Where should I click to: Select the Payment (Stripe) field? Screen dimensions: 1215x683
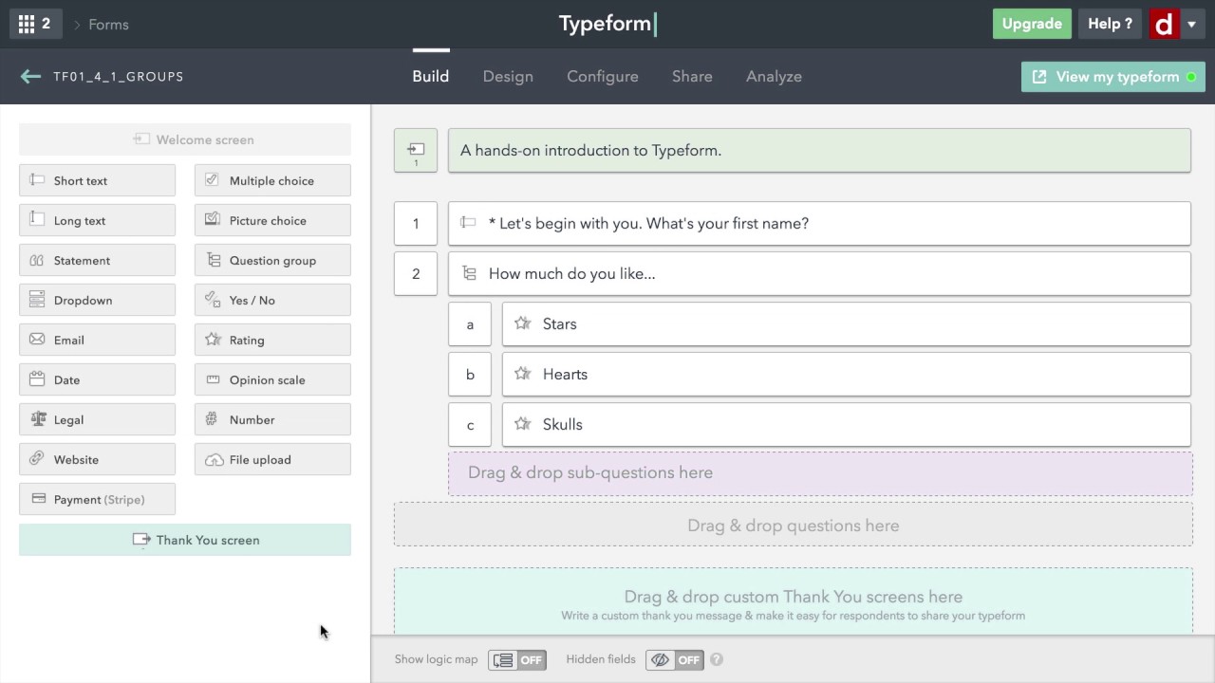97,499
